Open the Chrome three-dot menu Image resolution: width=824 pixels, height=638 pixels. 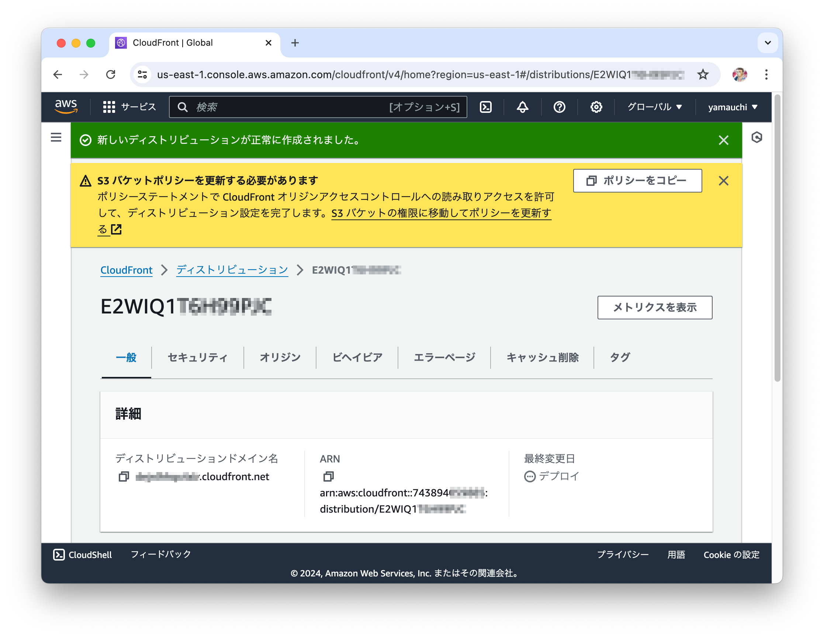pyautogui.click(x=766, y=75)
